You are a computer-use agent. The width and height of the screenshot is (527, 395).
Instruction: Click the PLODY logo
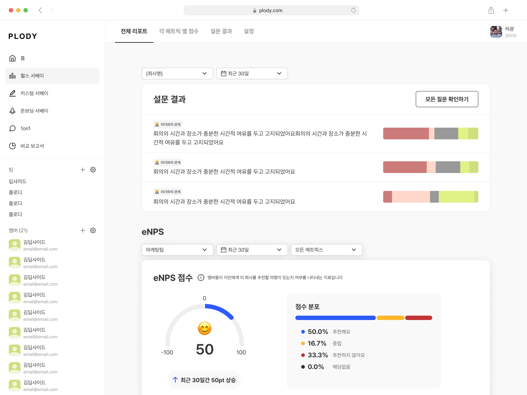click(x=23, y=36)
